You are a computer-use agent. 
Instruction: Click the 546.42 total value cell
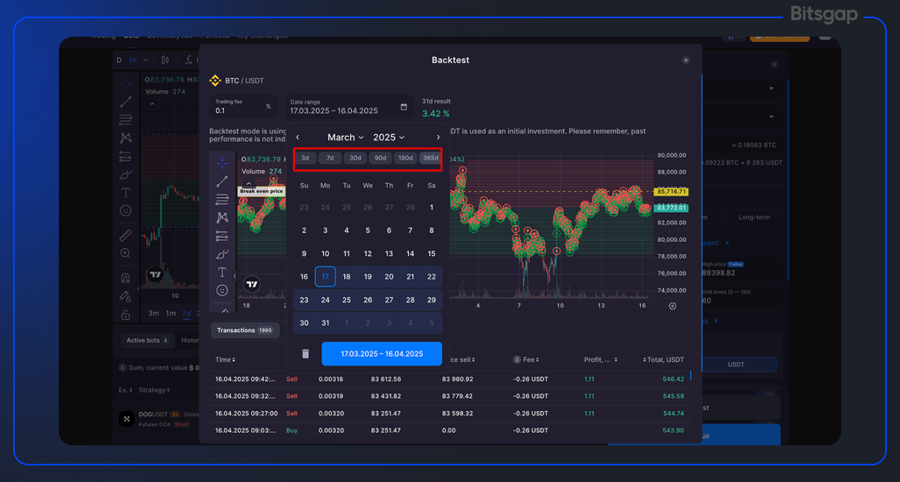(673, 379)
